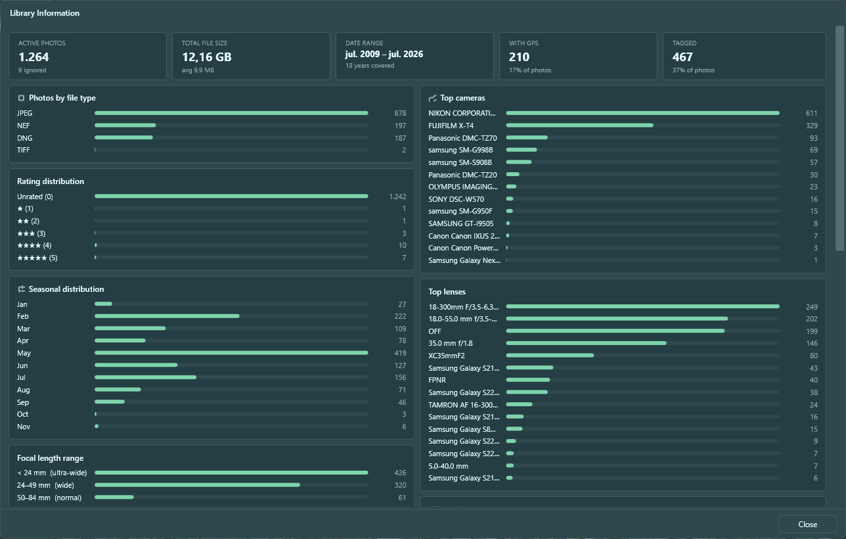Click the "DNG" file type label
Image resolution: width=846 pixels, height=539 pixels.
(x=24, y=138)
